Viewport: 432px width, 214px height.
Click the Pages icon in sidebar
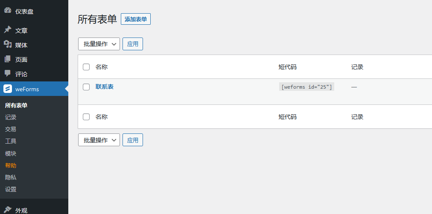pos(8,59)
